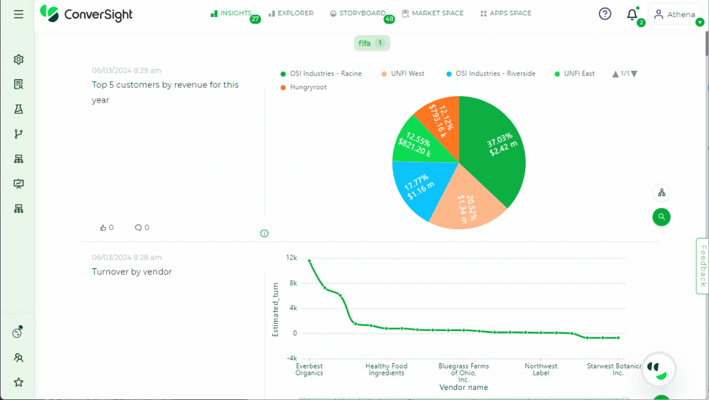Open the help question mark icon

tap(605, 14)
